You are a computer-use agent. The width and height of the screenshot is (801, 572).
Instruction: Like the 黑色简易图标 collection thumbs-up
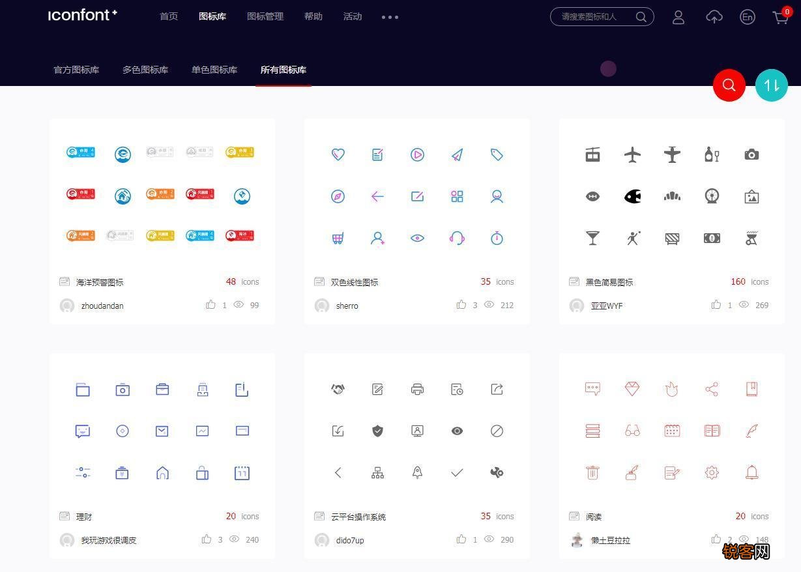(716, 304)
